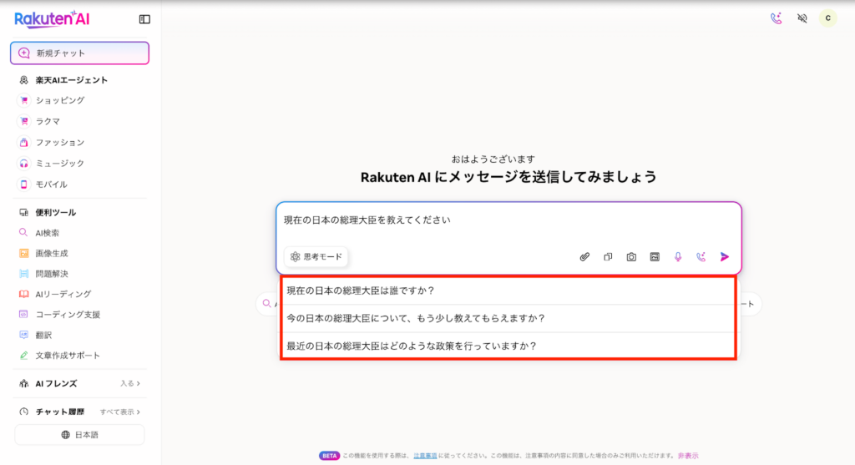Open the ショッピング agent
Image resolution: width=855 pixels, height=465 pixels.
click(60, 100)
